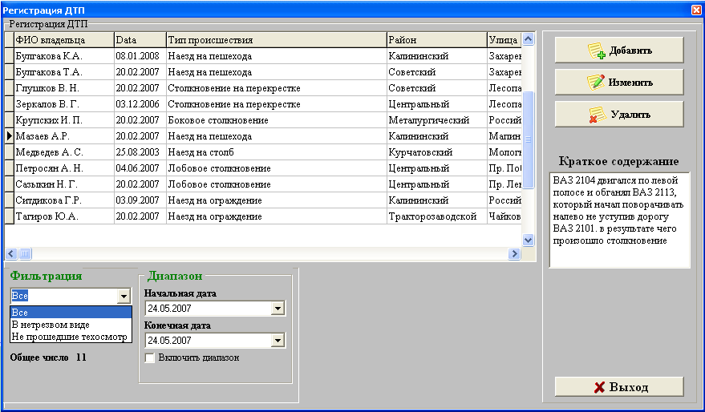Click the Наезд на столб cell
This screenshot has height=412, width=705.
pos(277,152)
